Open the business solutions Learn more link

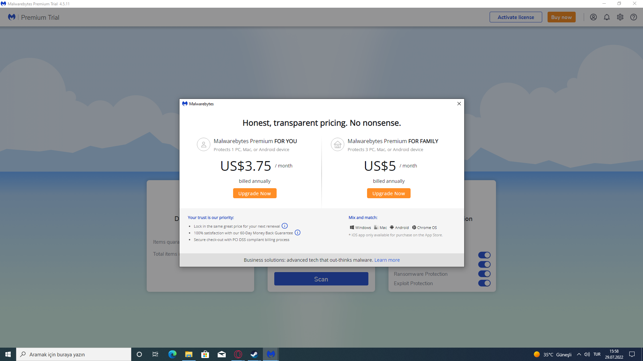point(387,260)
